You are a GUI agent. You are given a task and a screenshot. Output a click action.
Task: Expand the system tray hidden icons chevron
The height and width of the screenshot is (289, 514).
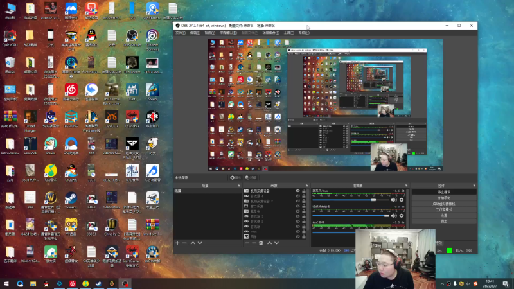[x=442, y=284]
